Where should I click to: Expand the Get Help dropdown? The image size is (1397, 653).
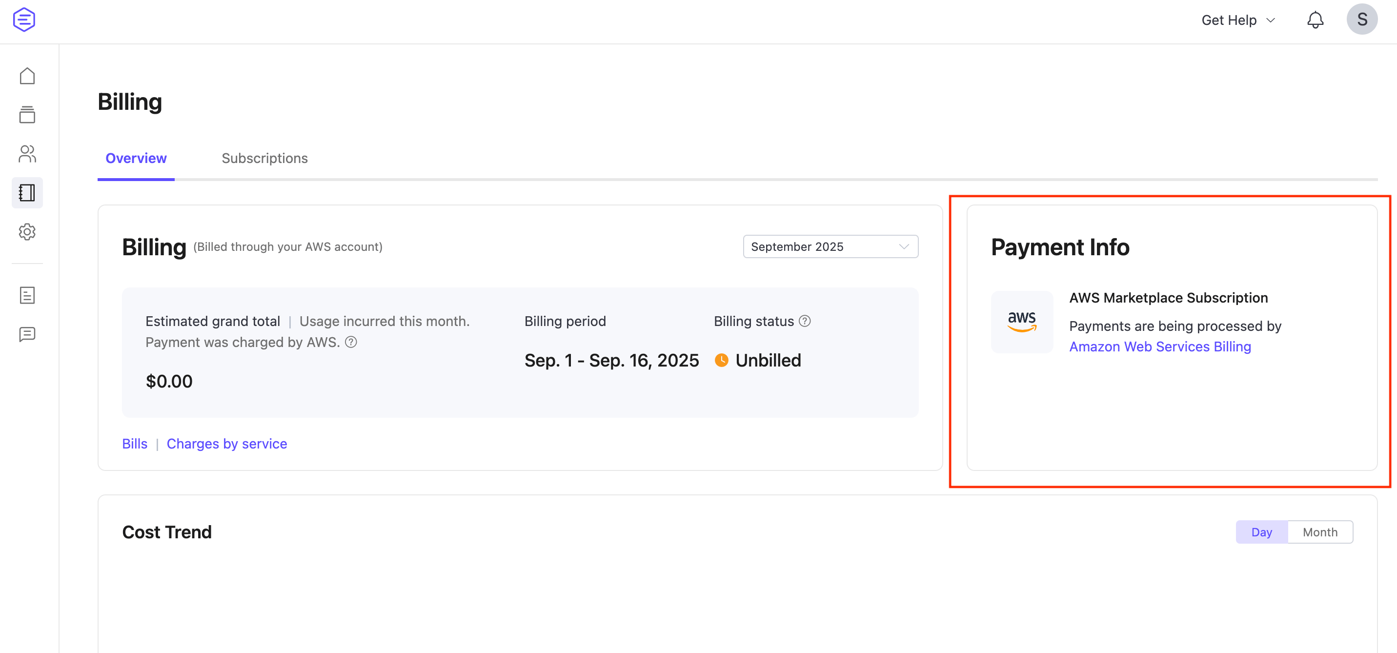[1237, 20]
